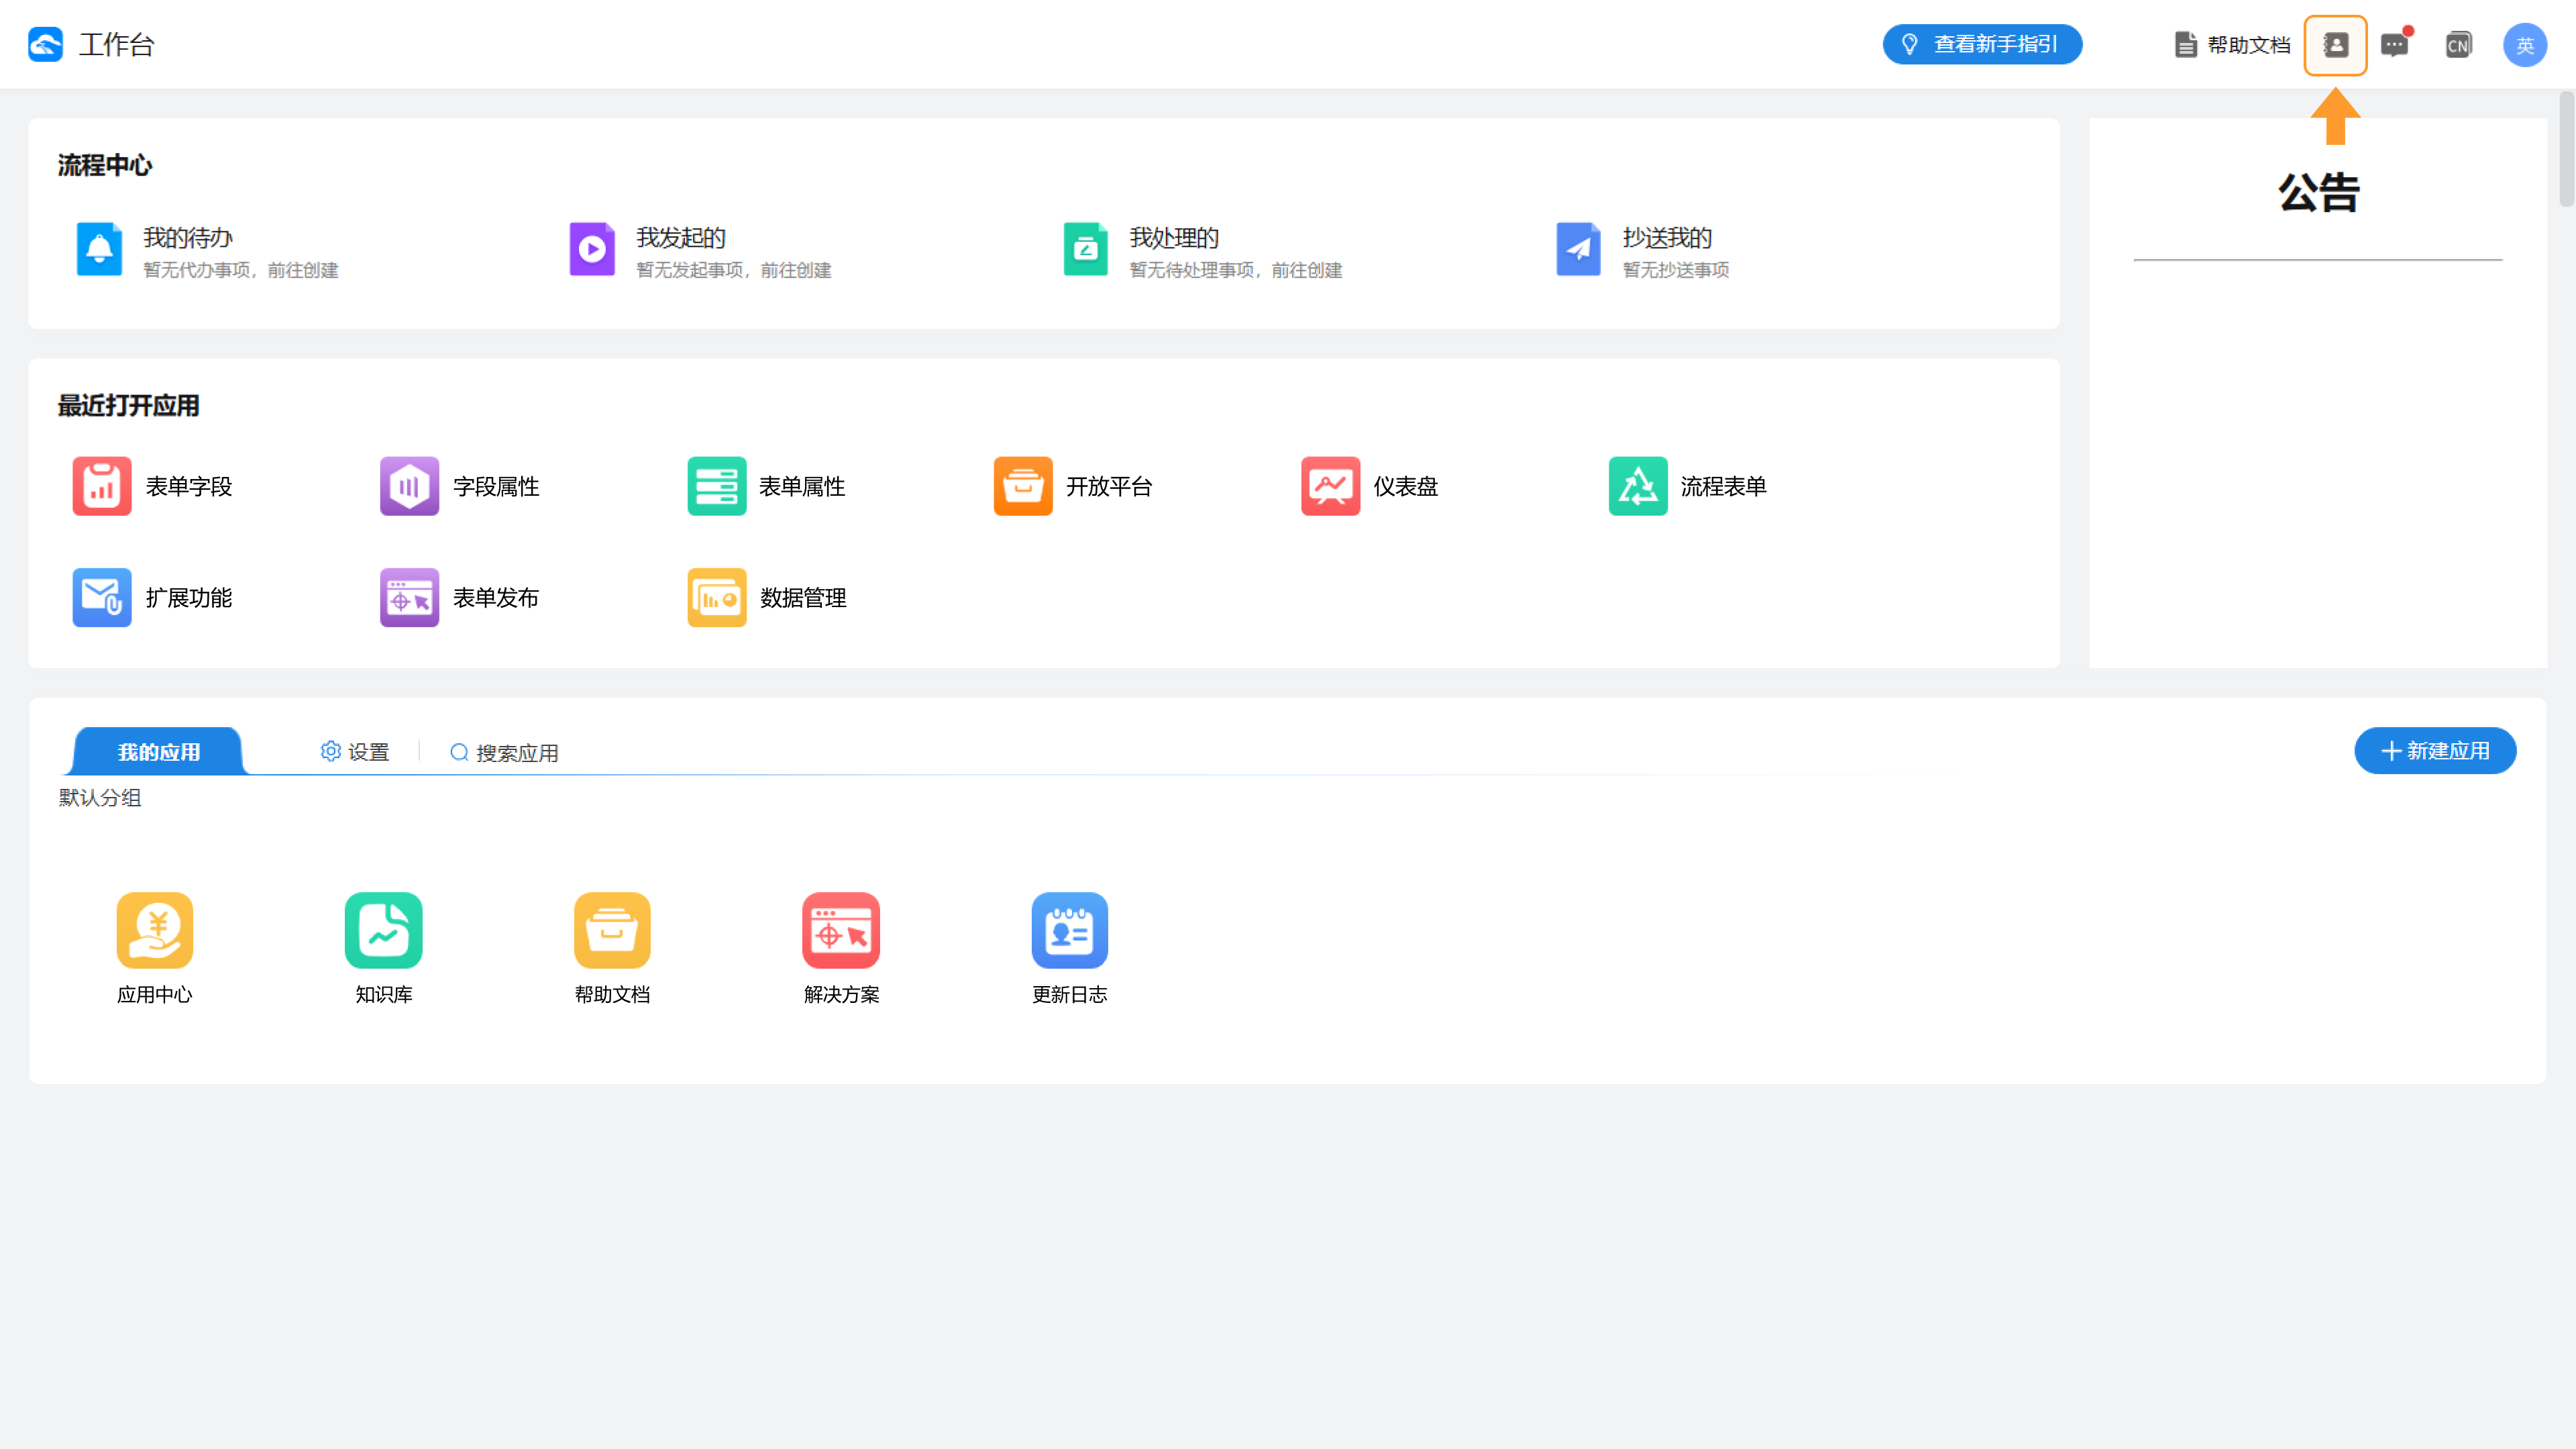
Task: Click 查看新手指引 button
Action: [1982, 45]
